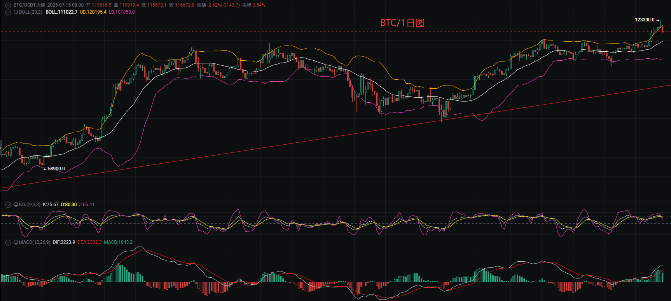
Task: Collapse the BOLL indicator chevron
Action: coord(8,12)
